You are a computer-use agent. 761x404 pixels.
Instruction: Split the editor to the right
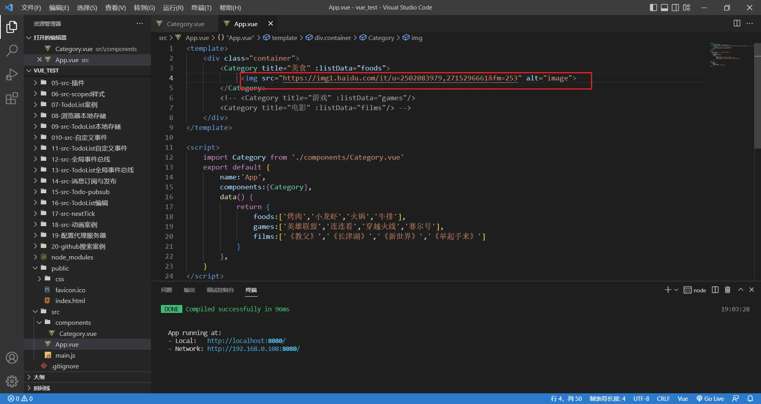(736, 23)
